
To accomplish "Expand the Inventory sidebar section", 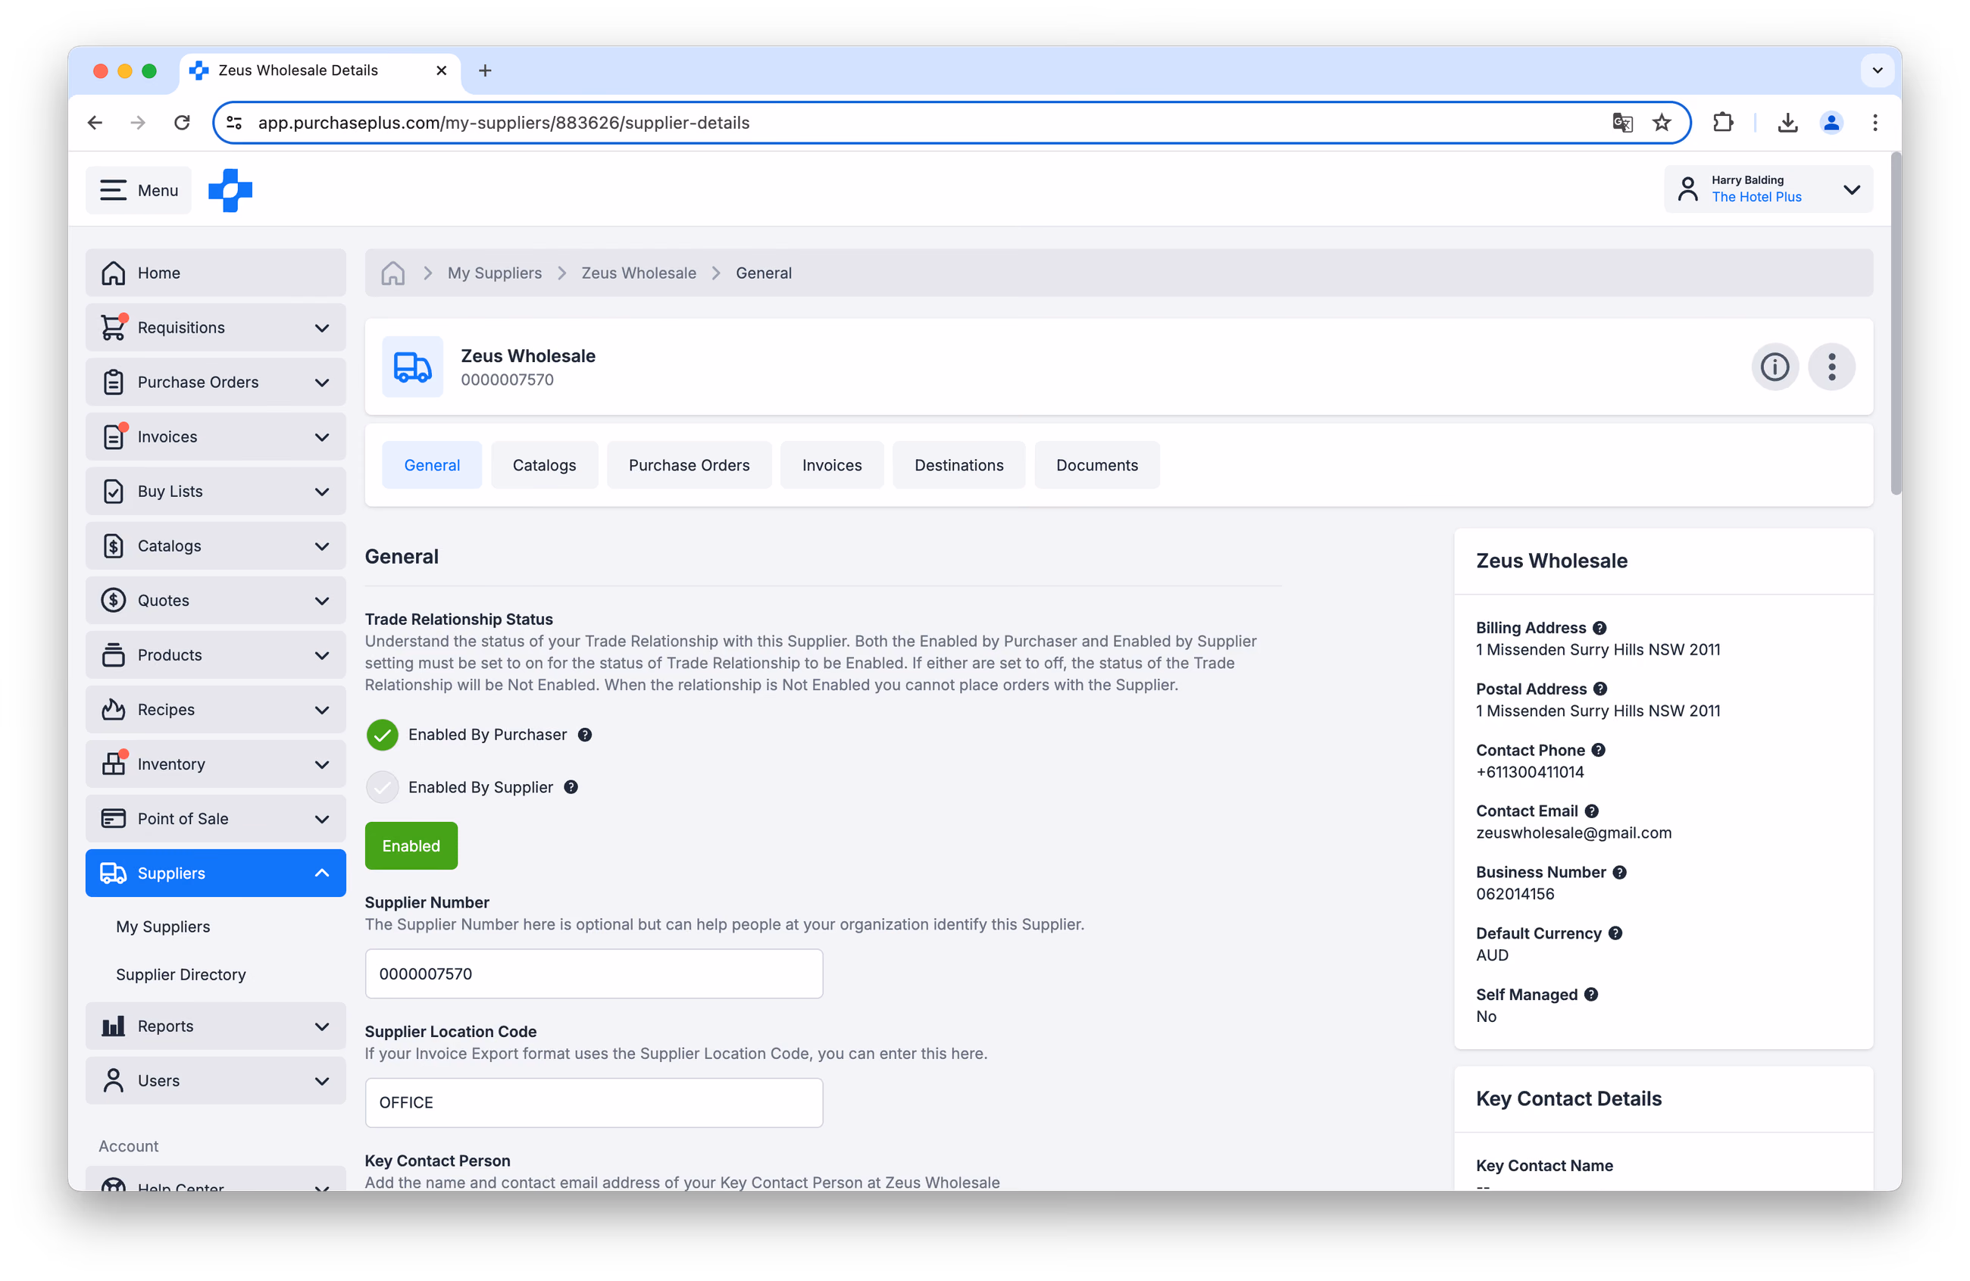I will pyautogui.click(x=216, y=764).
